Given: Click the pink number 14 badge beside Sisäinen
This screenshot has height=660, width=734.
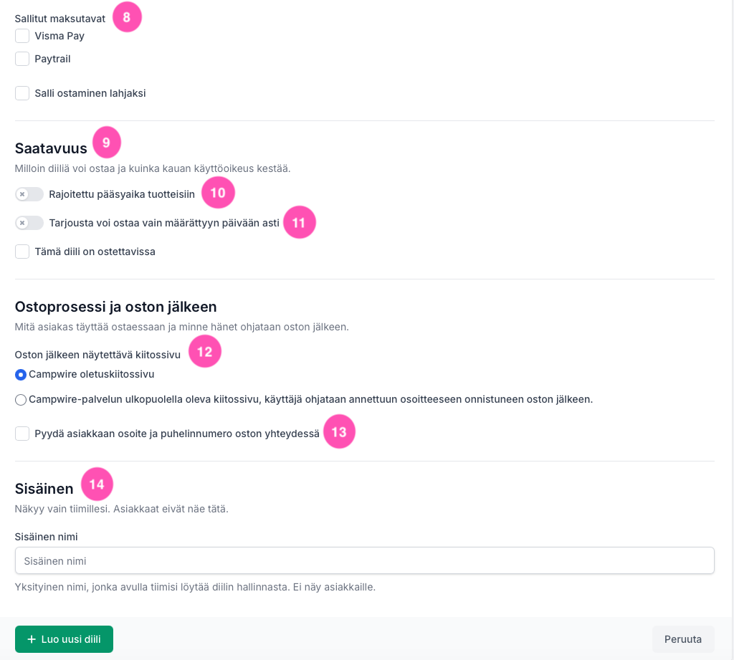Looking at the screenshot, I should click(97, 484).
